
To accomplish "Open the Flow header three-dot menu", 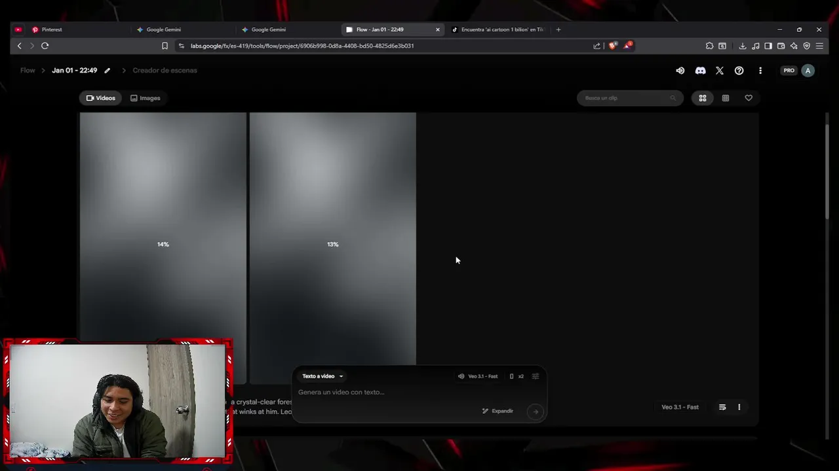I will pyautogui.click(x=760, y=71).
